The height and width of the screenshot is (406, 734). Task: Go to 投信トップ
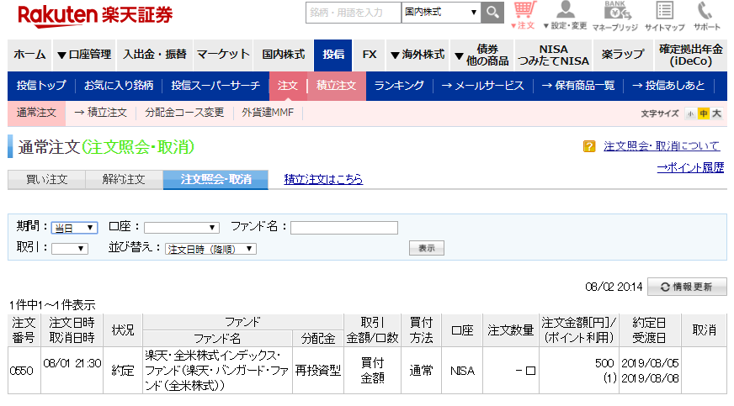[x=41, y=86]
